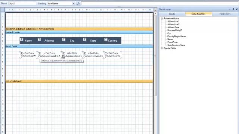Open the fx expression editor button
This screenshot has width=239, height=134.
click(78, 3)
